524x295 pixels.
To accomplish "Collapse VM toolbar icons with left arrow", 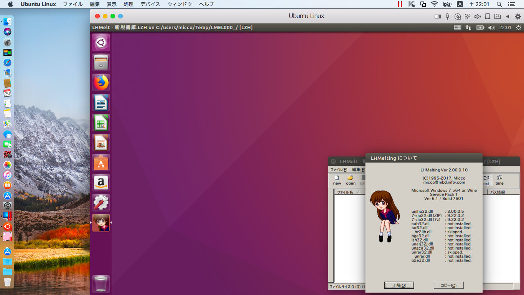I will coord(508,17).
